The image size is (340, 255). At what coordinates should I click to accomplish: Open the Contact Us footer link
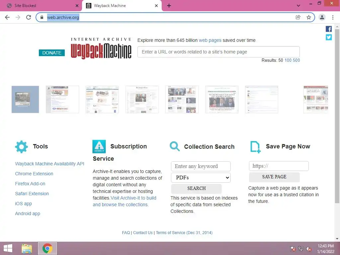click(143, 233)
